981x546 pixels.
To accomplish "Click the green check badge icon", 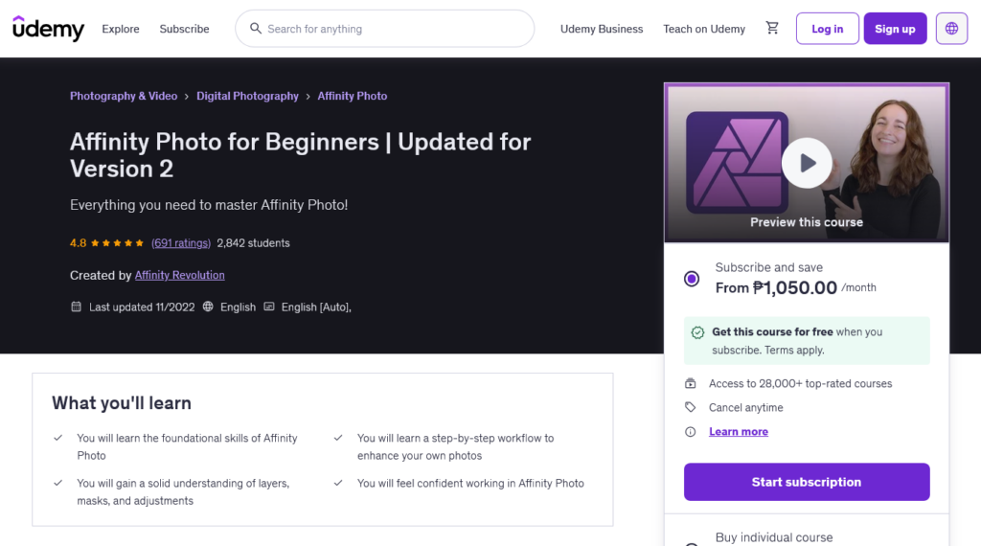I will tap(697, 332).
